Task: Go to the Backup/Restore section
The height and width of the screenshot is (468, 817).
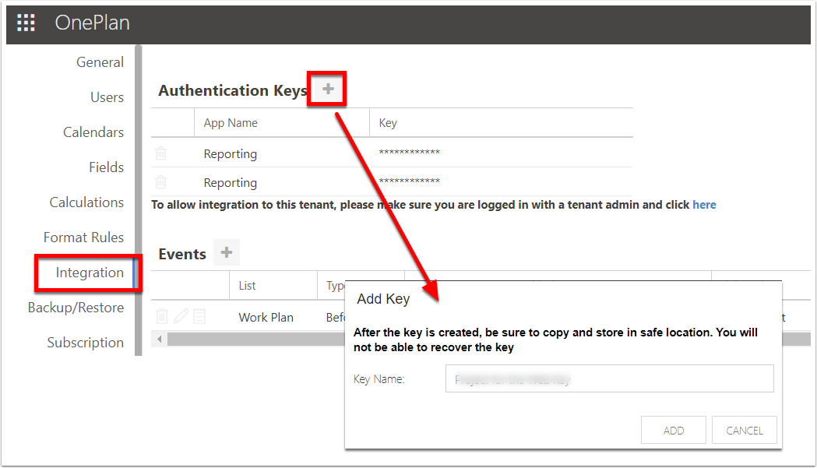Action: pos(76,308)
